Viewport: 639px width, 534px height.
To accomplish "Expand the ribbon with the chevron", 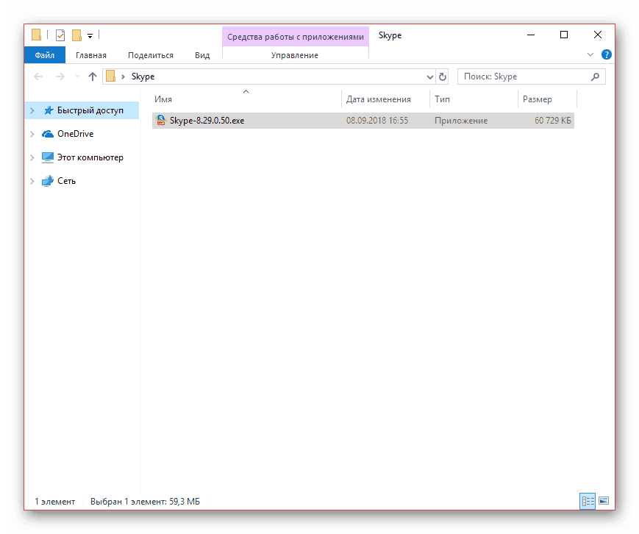I will 590,54.
